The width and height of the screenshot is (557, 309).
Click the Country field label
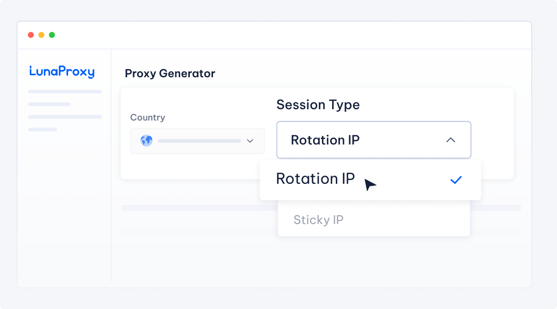click(148, 117)
